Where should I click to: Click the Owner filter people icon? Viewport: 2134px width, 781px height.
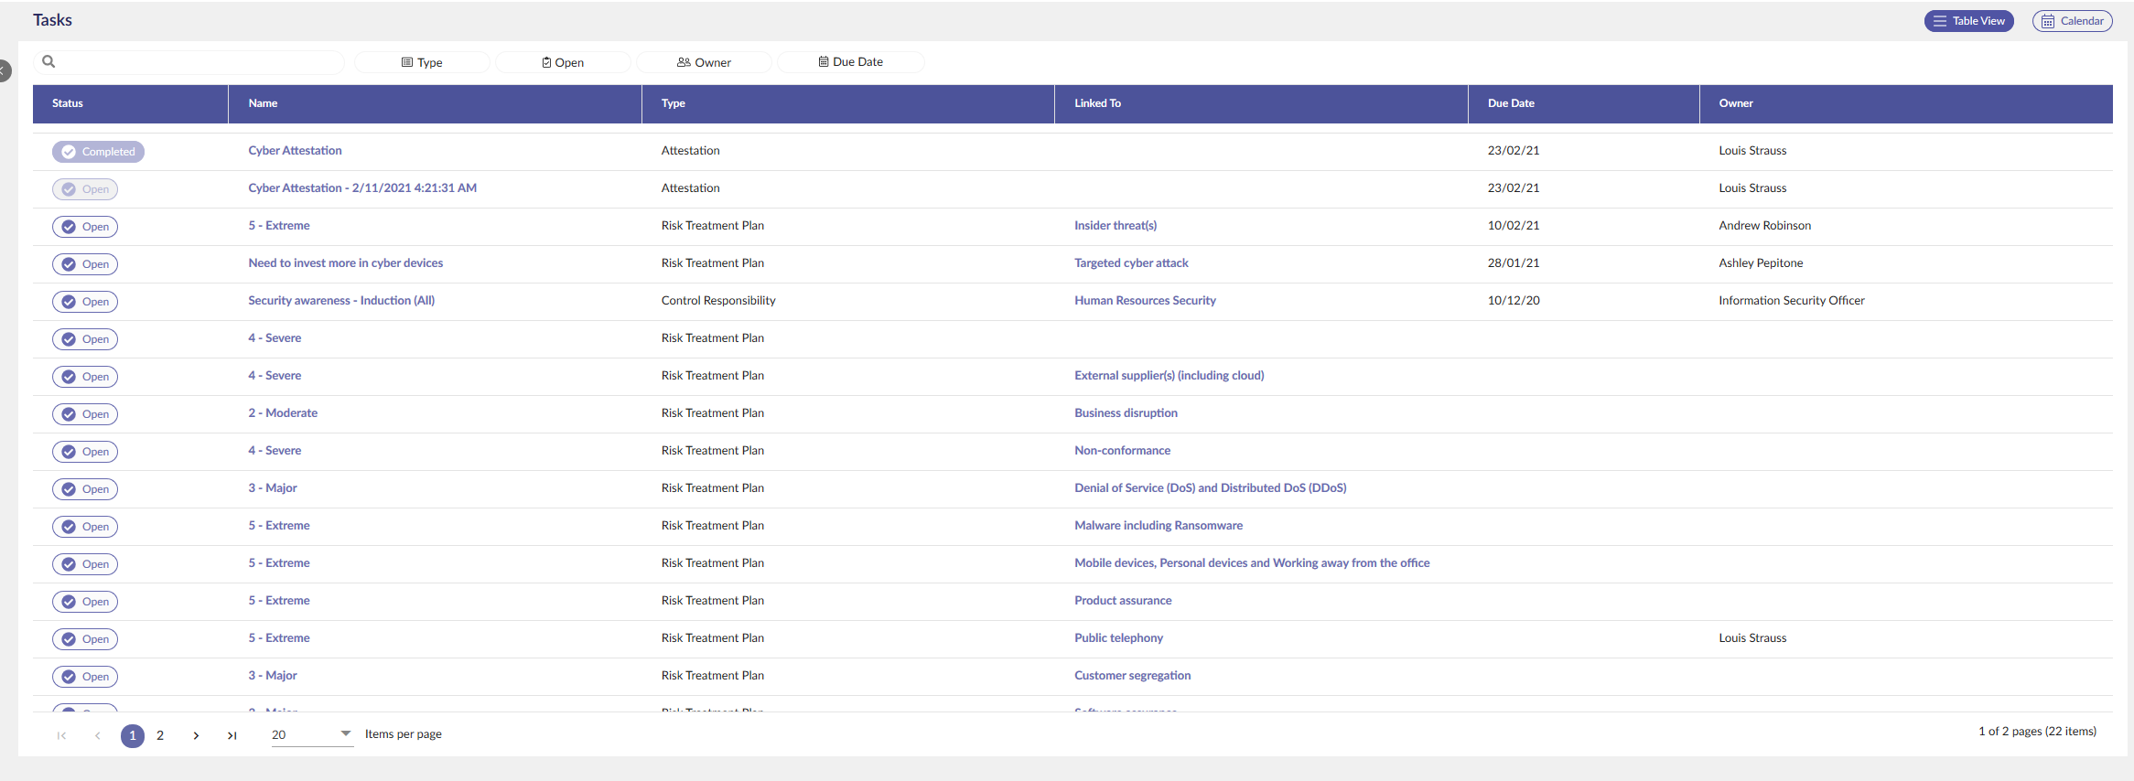point(684,62)
